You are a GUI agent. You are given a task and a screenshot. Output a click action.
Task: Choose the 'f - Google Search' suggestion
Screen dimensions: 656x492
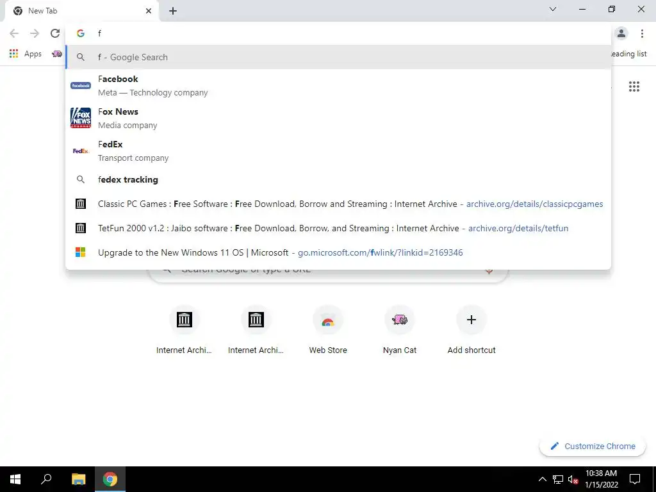pos(338,57)
